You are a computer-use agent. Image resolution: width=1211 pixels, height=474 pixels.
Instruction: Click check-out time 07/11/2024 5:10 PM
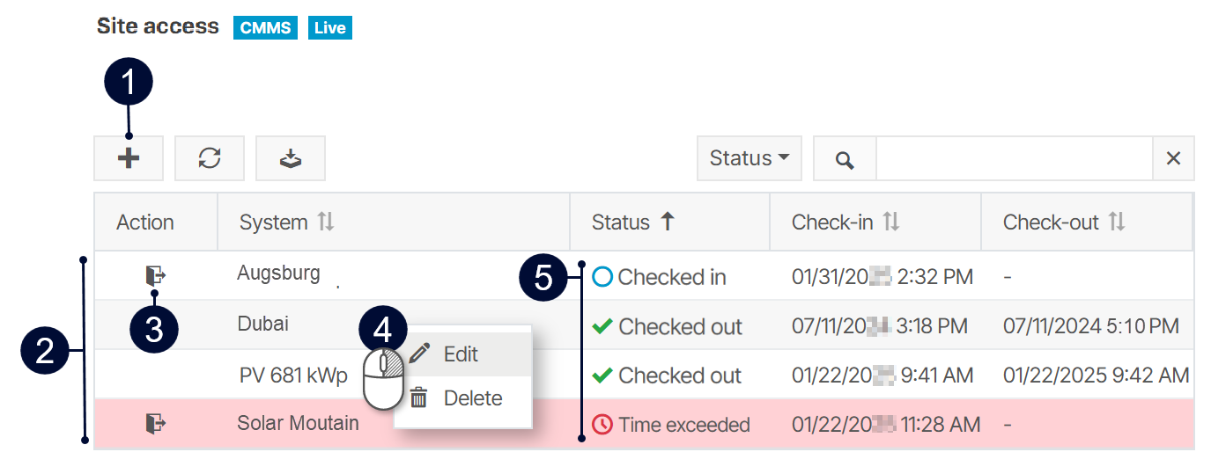coord(1090,326)
